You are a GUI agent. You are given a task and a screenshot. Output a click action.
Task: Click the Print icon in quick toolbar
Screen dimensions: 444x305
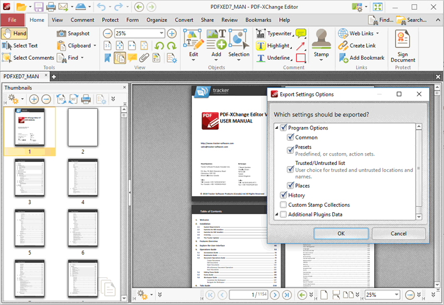(51, 7)
